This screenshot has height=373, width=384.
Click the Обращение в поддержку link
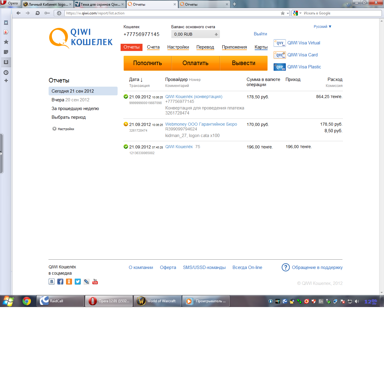[317, 267]
